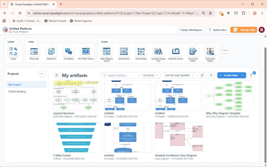The width and height of the screenshot is (267, 167).
Task: Switch to Classic Workspace
Action: tap(191, 30)
